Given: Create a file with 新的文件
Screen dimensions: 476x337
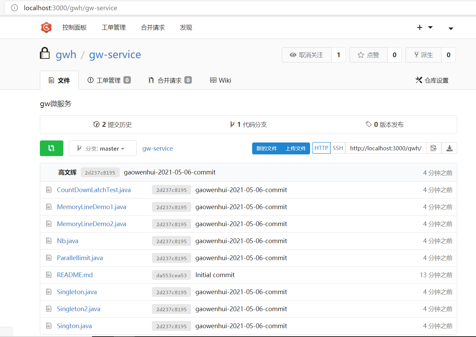Looking at the screenshot, I should 266,148.
